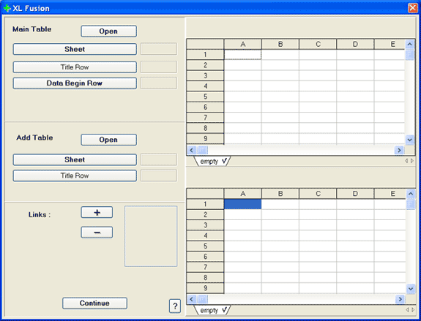Click lower grid tab scroll left arrow
421x321 pixels.
coord(407,310)
